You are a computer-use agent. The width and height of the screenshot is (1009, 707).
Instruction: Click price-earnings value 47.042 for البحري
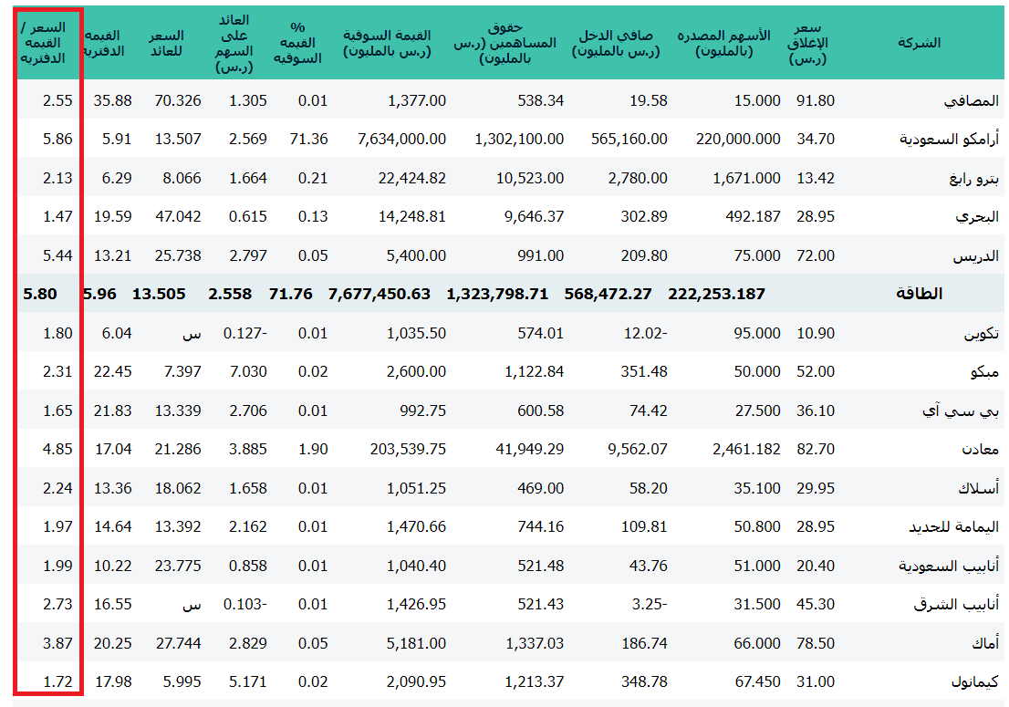coord(178,217)
